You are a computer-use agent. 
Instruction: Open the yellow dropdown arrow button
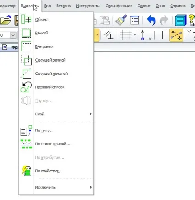pyautogui.click(x=97, y=35)
